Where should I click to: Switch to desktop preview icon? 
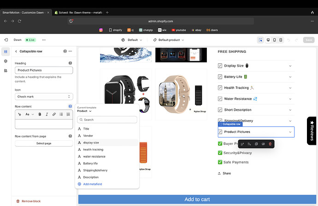(268, 40)
